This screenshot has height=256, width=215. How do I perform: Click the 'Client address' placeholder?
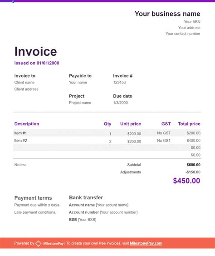[x=26, y=89]
